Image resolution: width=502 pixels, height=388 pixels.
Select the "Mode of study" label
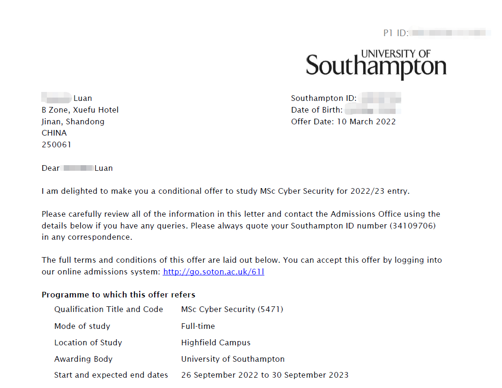point(82,326)
